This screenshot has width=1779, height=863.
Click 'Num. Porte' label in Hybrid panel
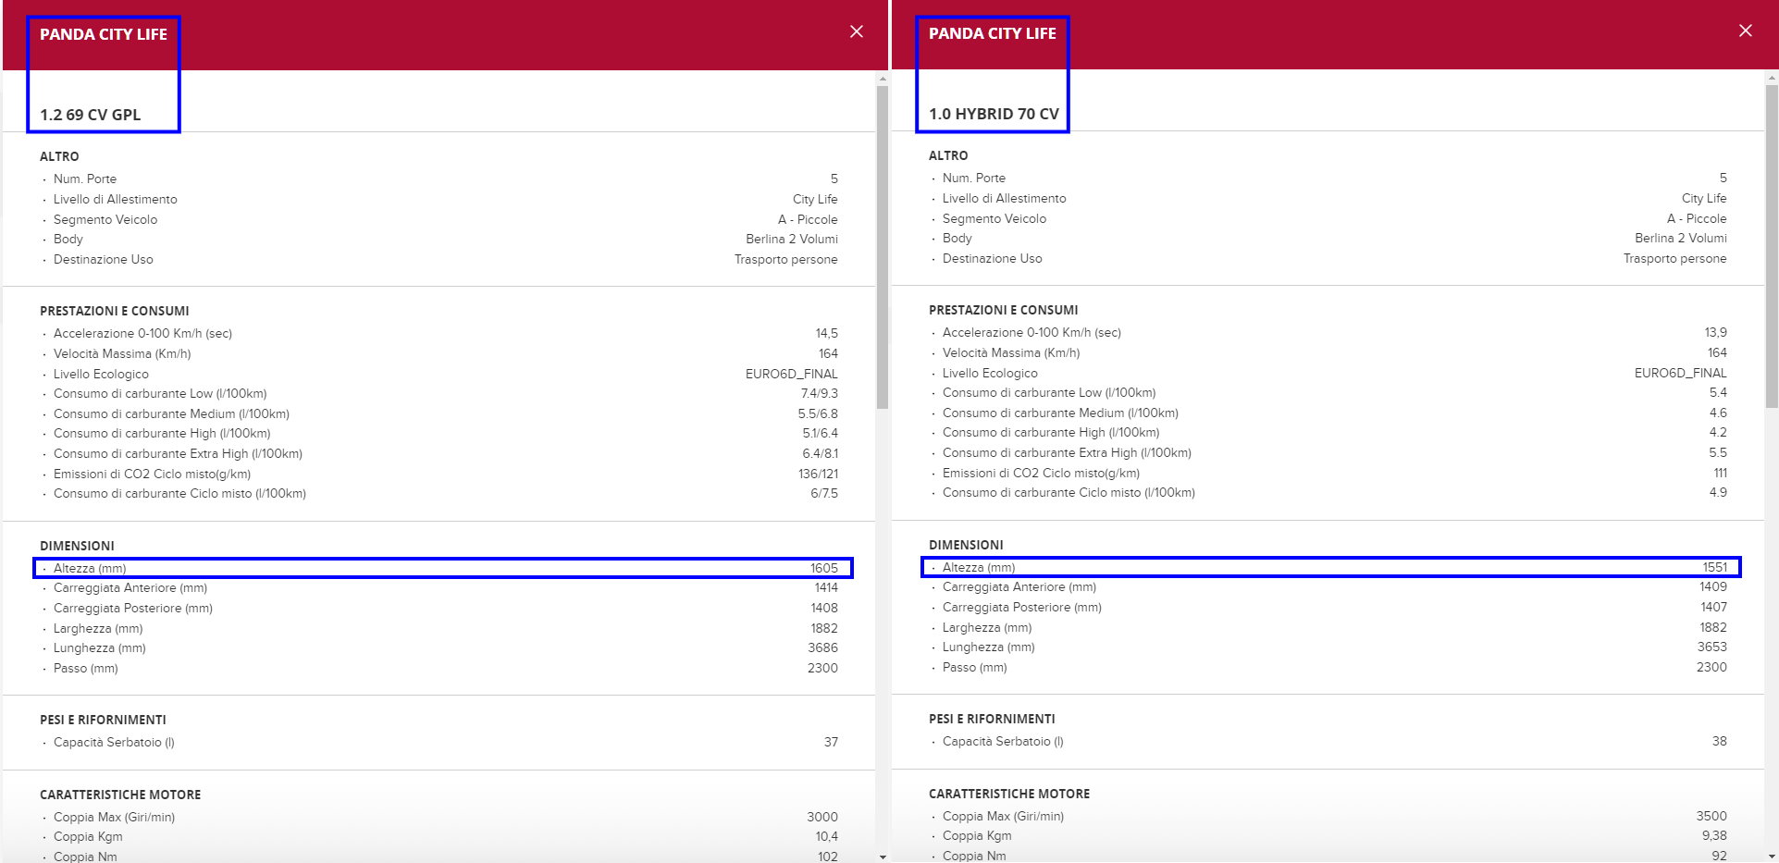pos(974,178)
